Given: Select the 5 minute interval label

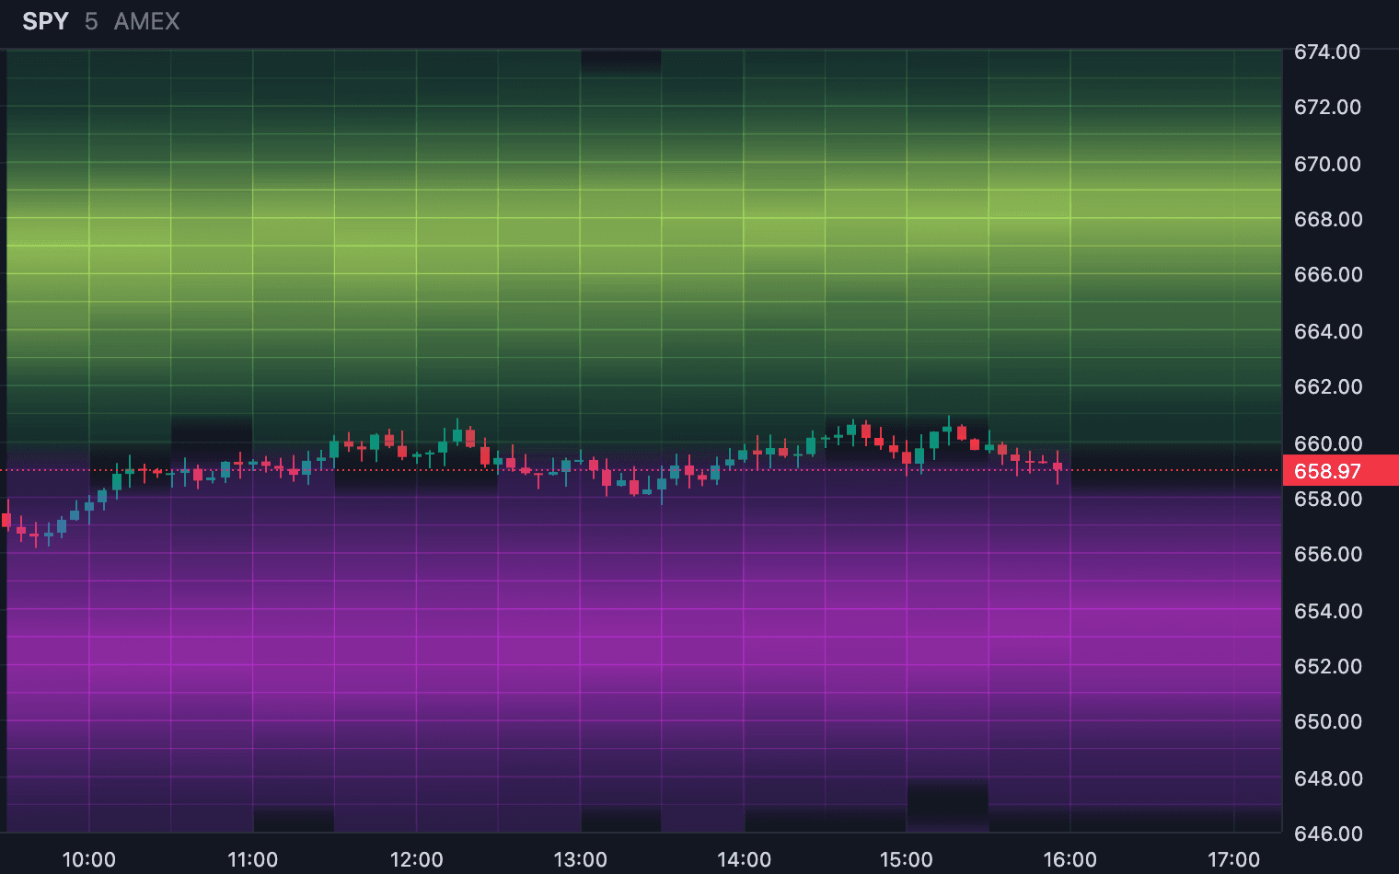Looking at the screenshot, I should click(91, 21).
